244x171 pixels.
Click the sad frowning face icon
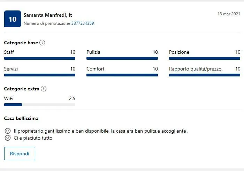pyautogui.click(x=7, y=138)
